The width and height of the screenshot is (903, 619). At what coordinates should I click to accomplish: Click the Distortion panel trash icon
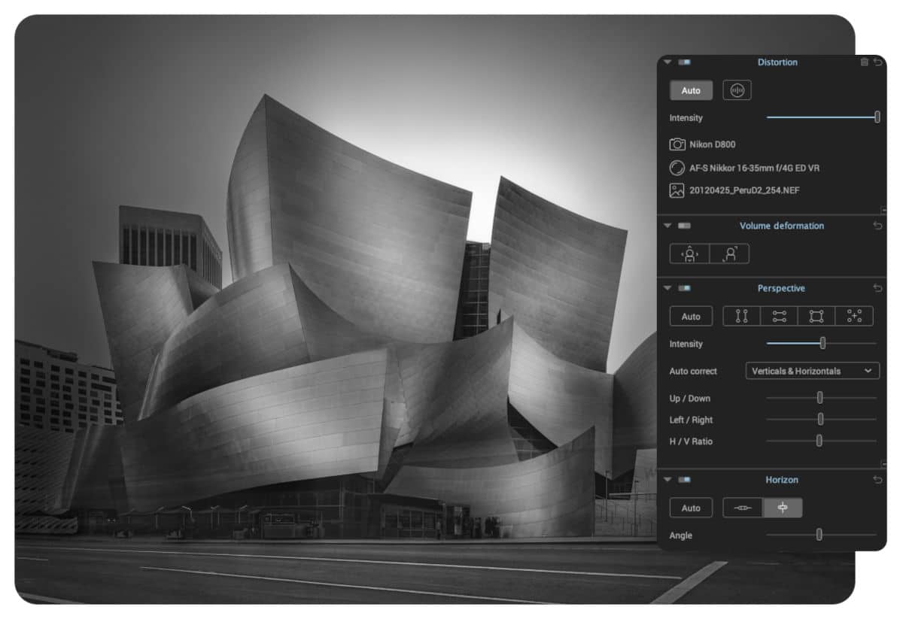864,62
